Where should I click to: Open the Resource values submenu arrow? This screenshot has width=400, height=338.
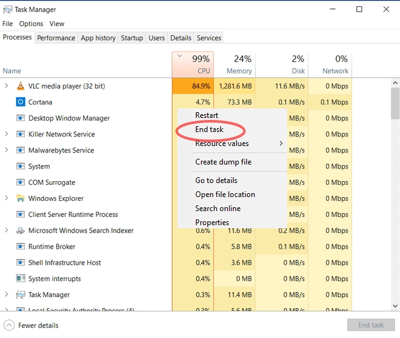(x=281, y=143)
